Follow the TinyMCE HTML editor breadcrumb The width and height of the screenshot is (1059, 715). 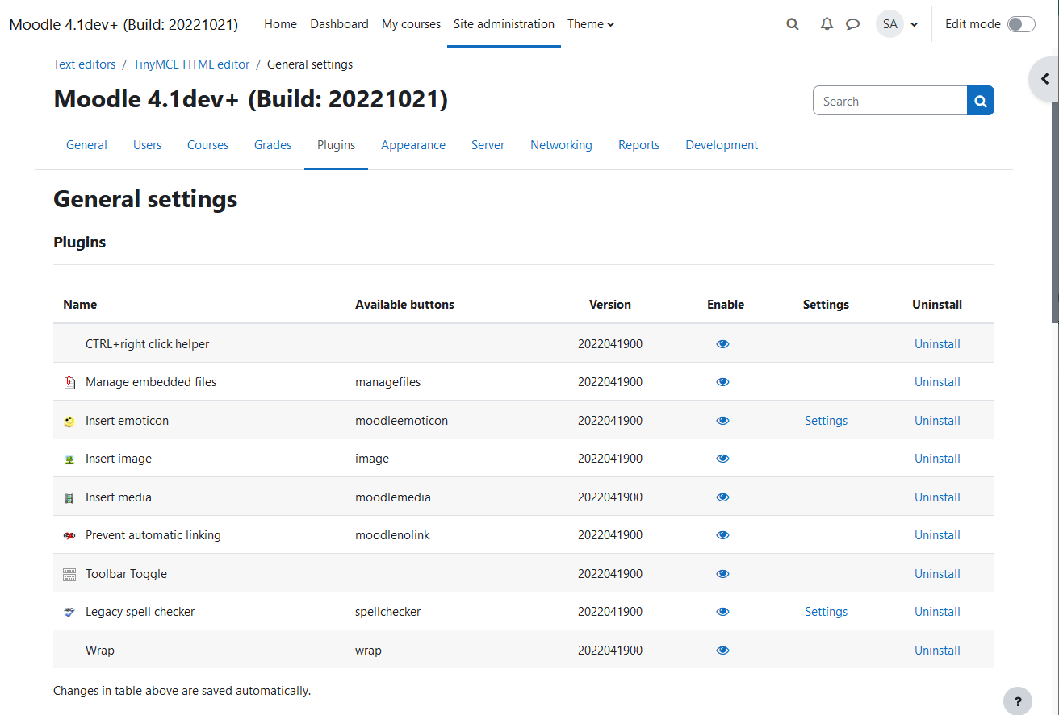pos(191,64)
